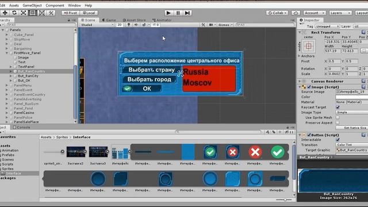Open scene tools wrench icon
Viewport: 368px width, 207px height.
tap(203, 25)
